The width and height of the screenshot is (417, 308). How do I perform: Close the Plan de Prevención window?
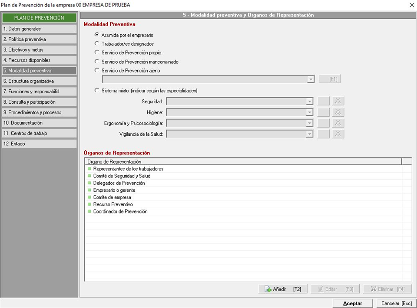coord(411,5)
